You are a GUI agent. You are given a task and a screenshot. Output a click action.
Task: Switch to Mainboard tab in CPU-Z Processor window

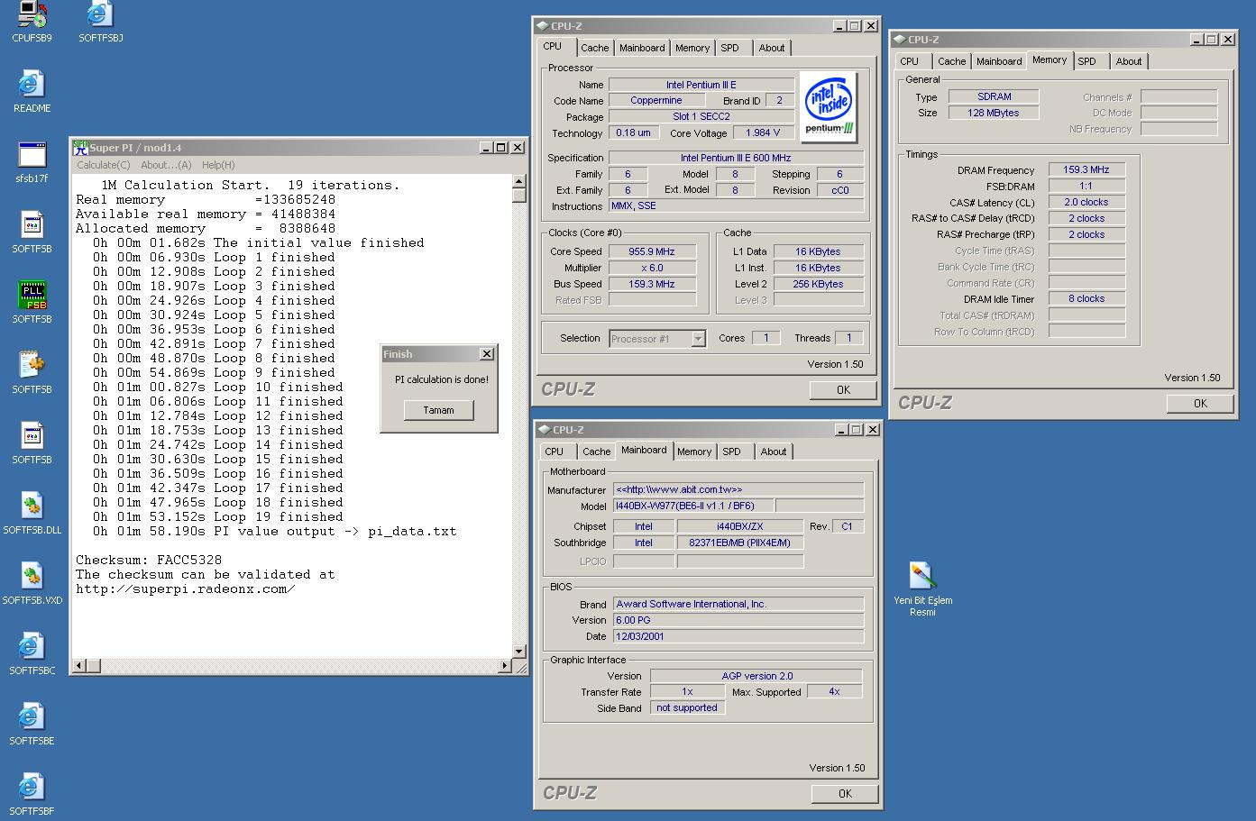click(x=642, y=48)
